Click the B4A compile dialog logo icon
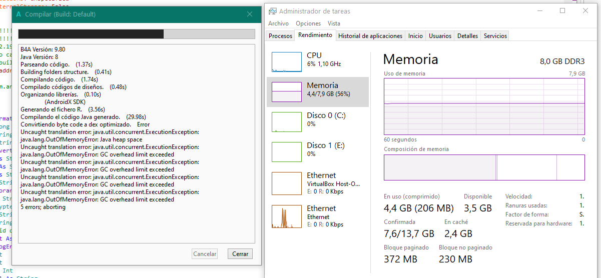 pos(19,14)
